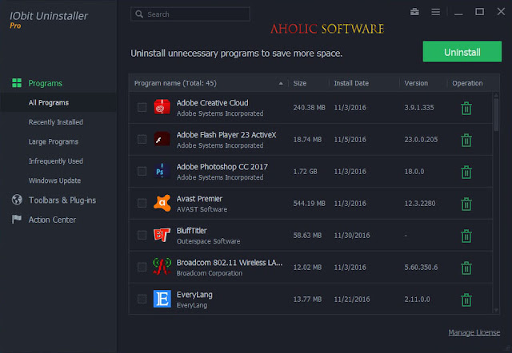Click the scrollbar down arrow
Viewport: 512px width, 353px height.
(496, 310)
